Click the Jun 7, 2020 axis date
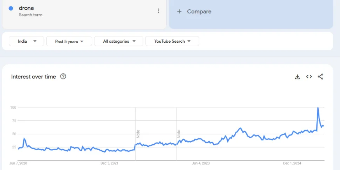The height and width of the screenshot is (170, 340). point(18,163)
